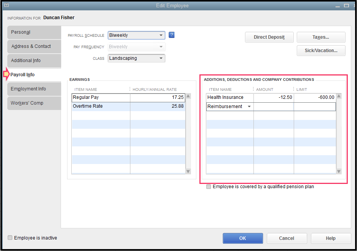
Task: Edit the 25.88 overtime rate cell
Action: pyautogui.click(x=158, y=106)
